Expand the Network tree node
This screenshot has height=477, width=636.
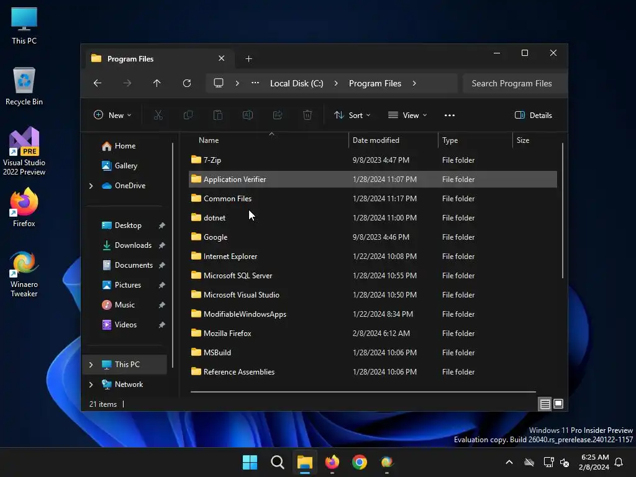(91, 384)
